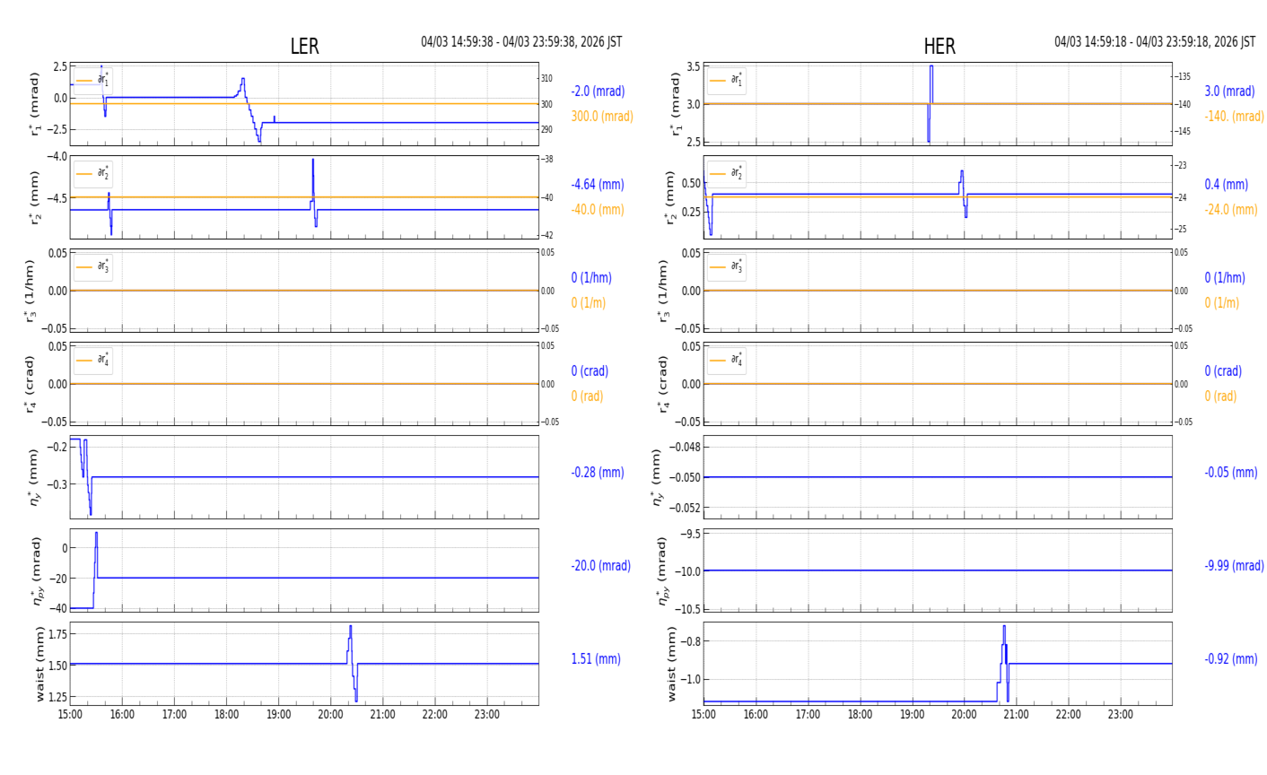Image resolution: width=1267 pixels, height=775 pixels.
Task: Click the legend box in HER r2* plot
Action: (x=726, y=174)
